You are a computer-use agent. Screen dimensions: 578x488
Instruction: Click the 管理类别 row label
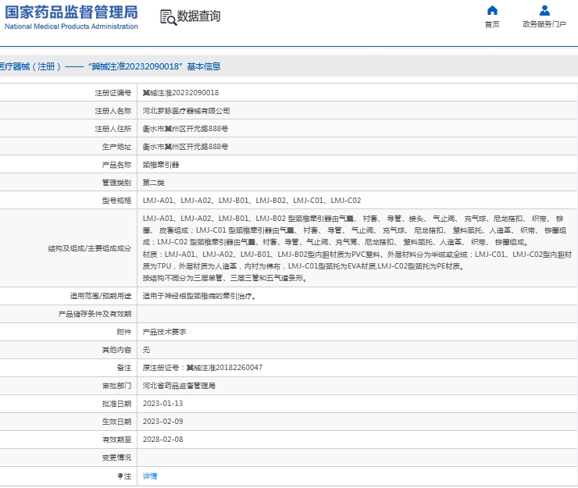[116, 183]
